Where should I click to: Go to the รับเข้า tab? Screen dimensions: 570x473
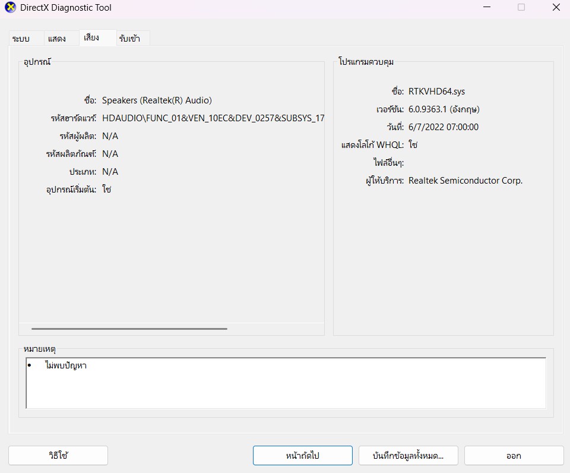click(x=129, y=39)
